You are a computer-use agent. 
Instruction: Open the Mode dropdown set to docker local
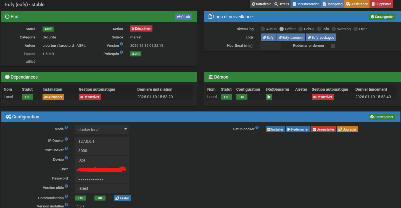pos(102,129)
